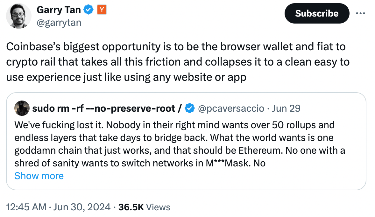Open the quoted tweet via its body text
This screenshot has width=375, height=217.
[x=180, y=144]
